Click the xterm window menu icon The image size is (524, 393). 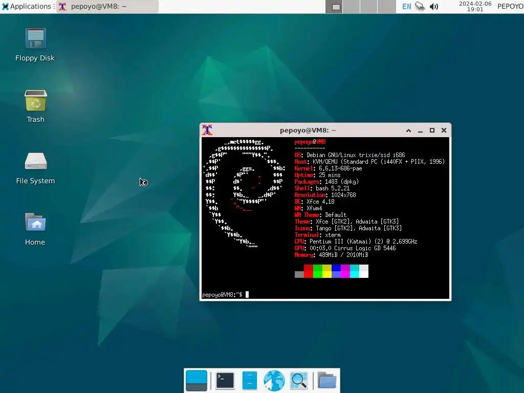click(x=207, y=130)
